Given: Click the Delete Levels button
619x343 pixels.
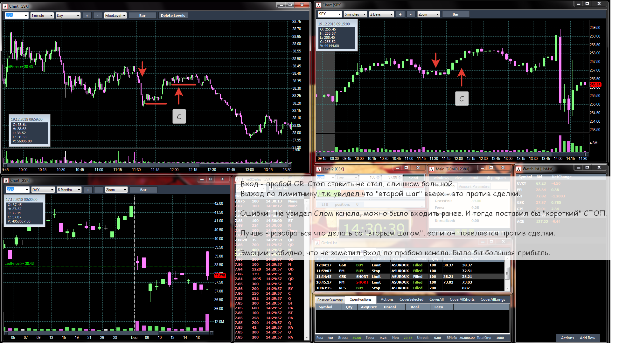Looking at the screenshot, I should coord(173,16).
